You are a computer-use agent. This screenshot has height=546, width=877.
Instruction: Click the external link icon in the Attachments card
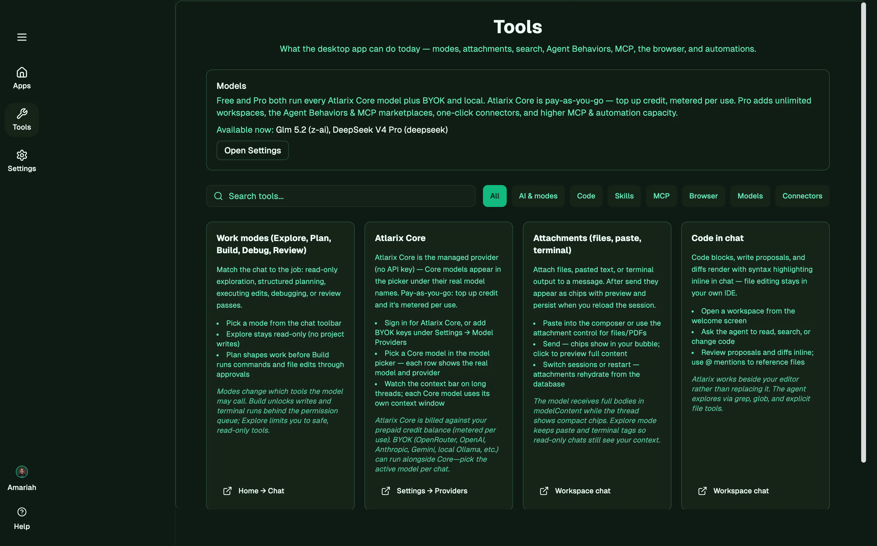pyautogui.click(x=544, y=491)
